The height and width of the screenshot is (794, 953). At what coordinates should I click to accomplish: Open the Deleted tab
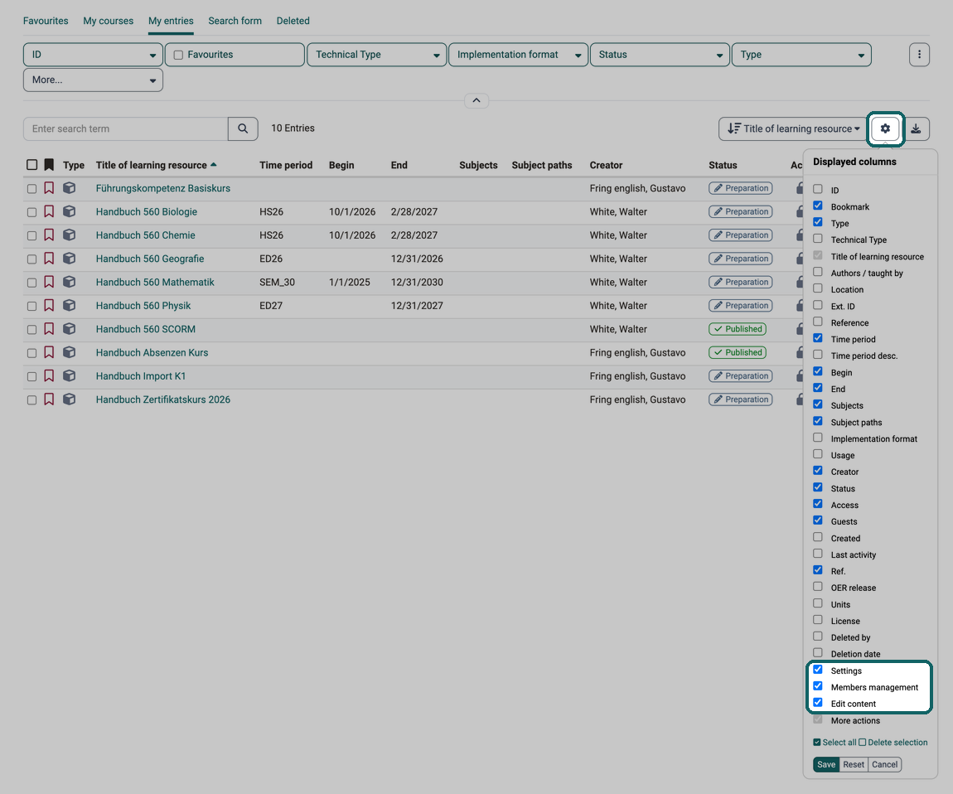pyautogui.click(x=293, y=21)
